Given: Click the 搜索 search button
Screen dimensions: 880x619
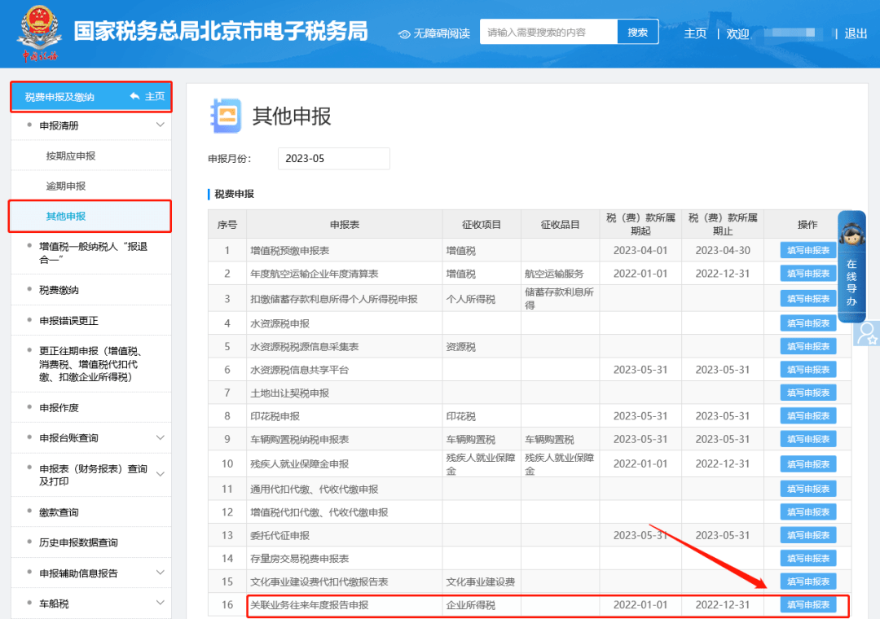Looking at the screenshot, I should (637, 31).
